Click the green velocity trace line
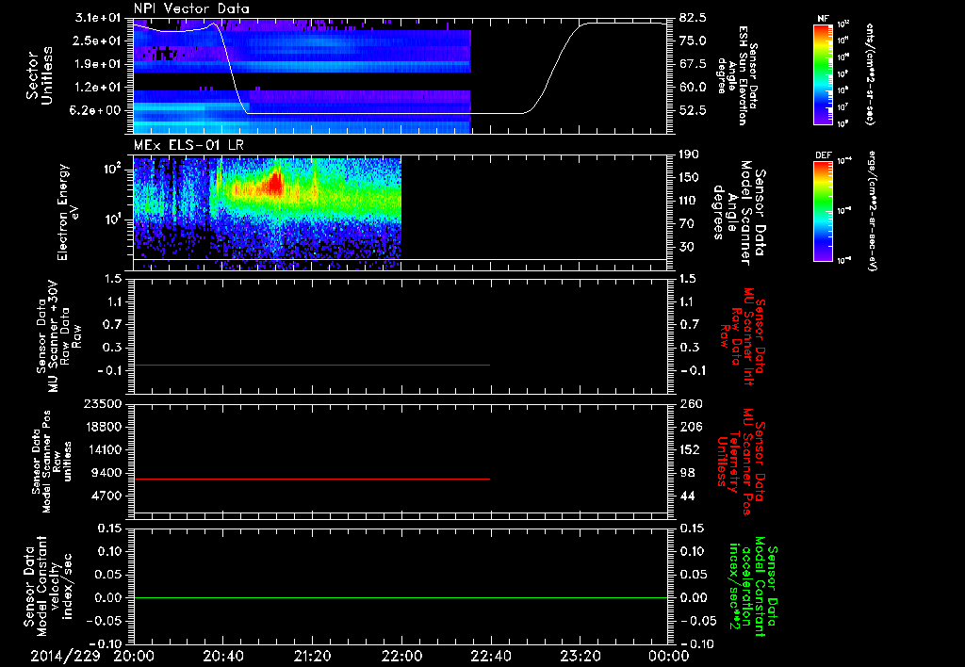 401,597
